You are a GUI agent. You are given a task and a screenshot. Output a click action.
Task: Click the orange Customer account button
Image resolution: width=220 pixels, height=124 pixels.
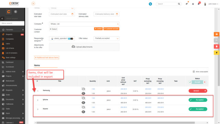(x=111, y=29)
